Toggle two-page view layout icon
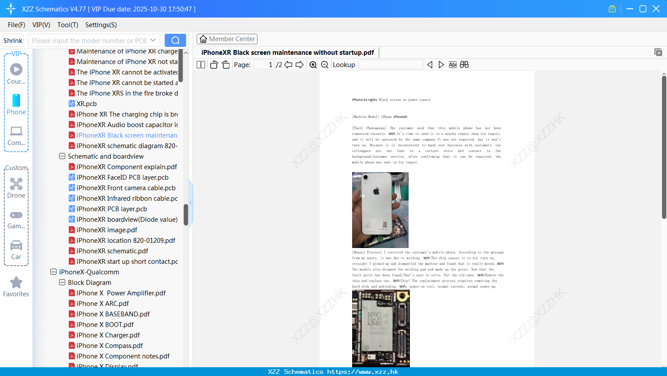The height and width of the screenshot is (376, 667). (201, 65)
